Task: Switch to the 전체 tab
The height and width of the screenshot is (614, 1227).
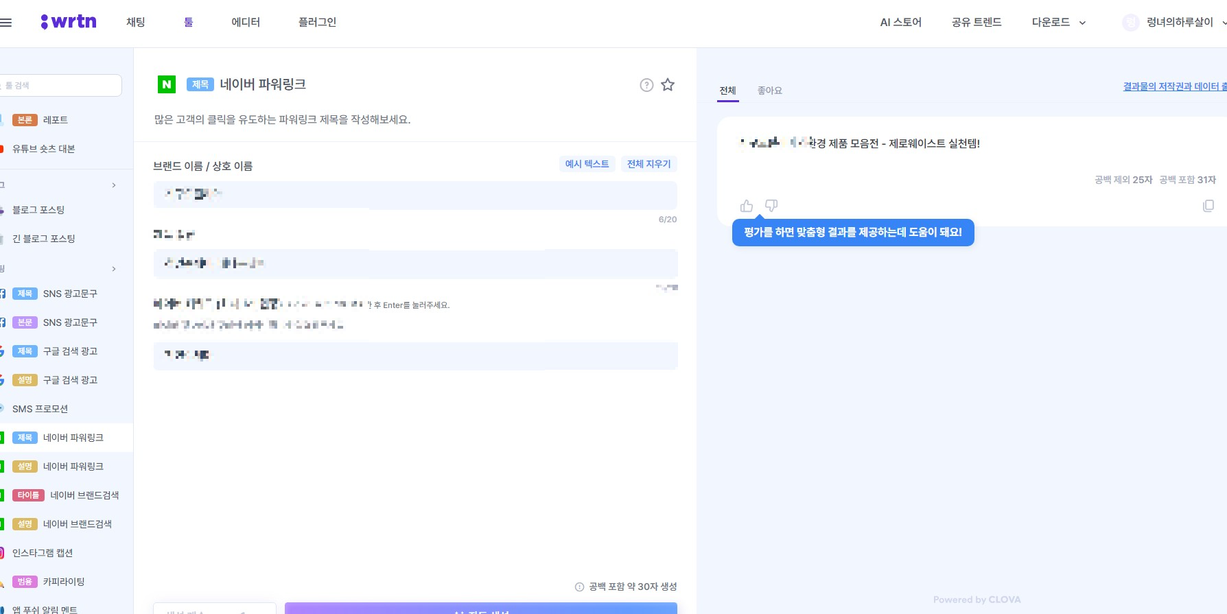Action: pyautogui.click(x=727, y=91)
